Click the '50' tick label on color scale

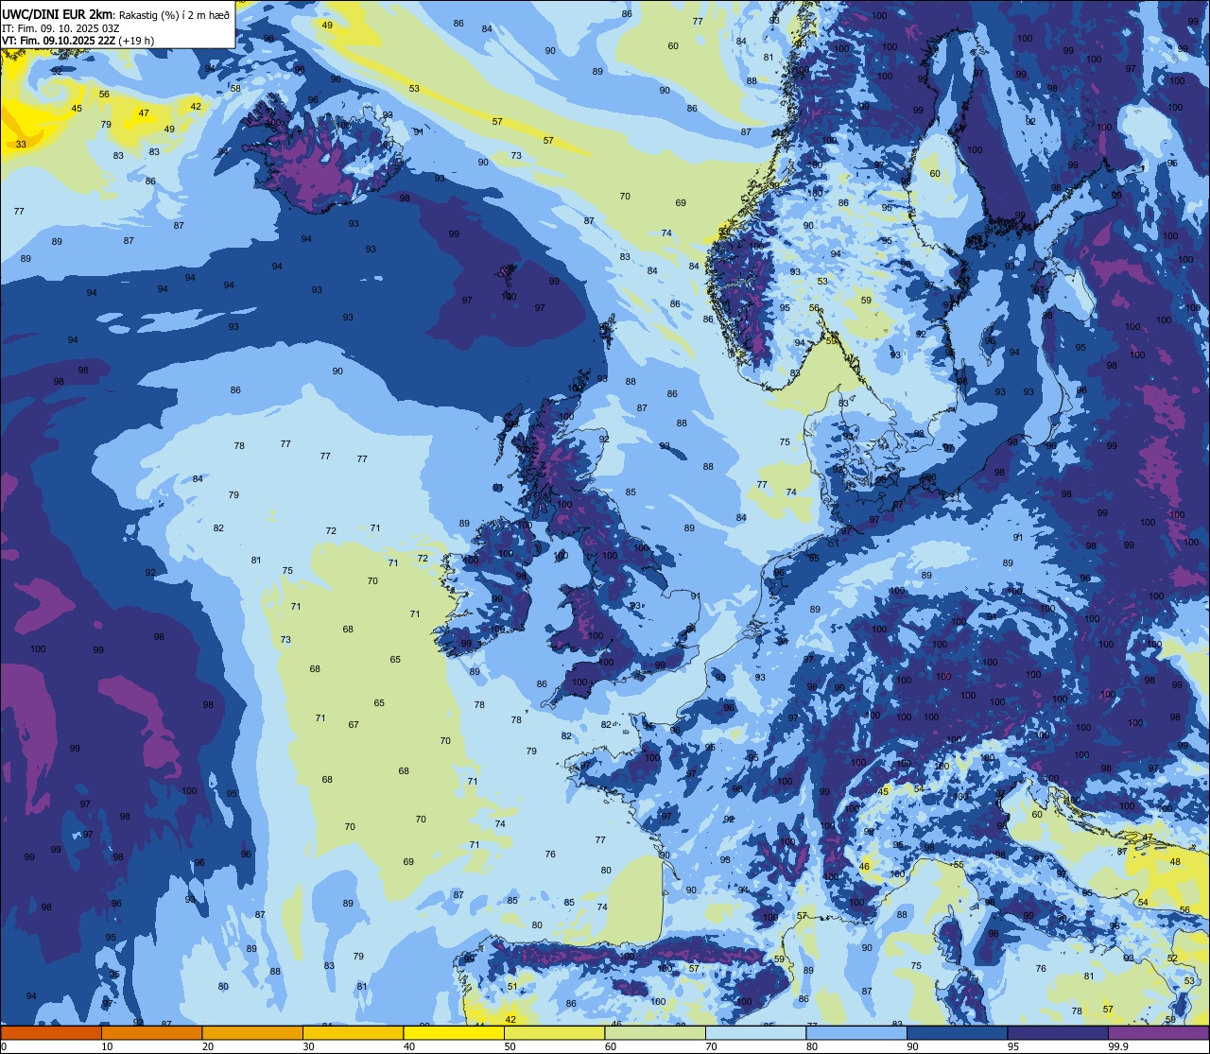(x=510, y=1046)
